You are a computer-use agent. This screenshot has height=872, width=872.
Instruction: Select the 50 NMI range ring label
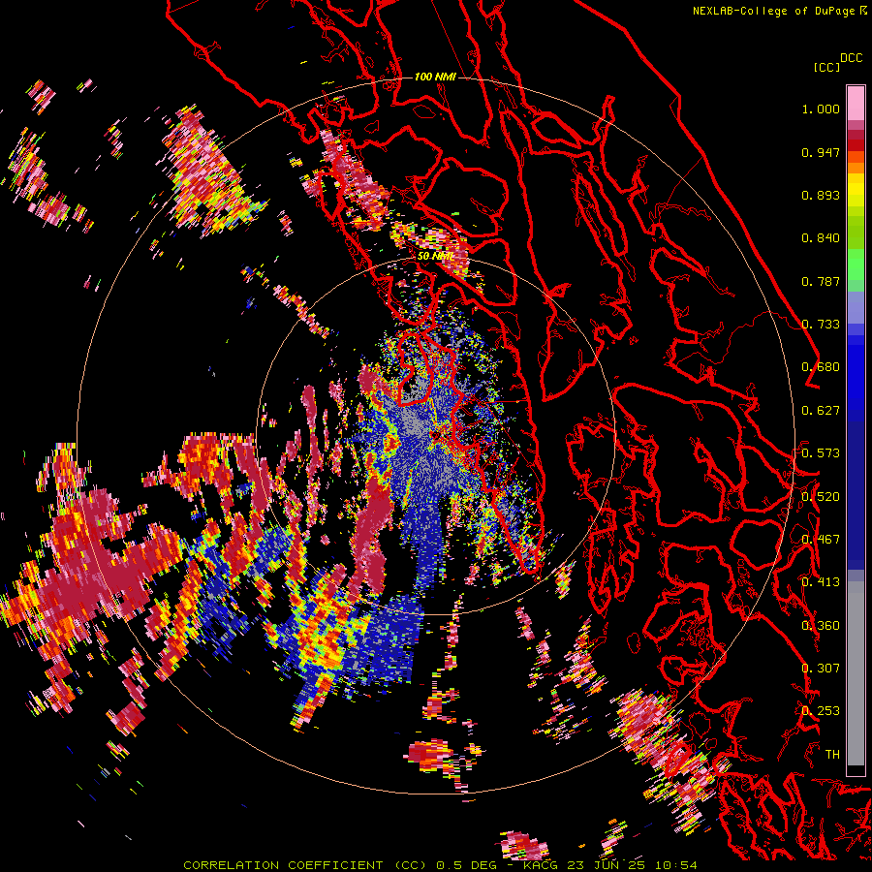[x=435, y=256]
